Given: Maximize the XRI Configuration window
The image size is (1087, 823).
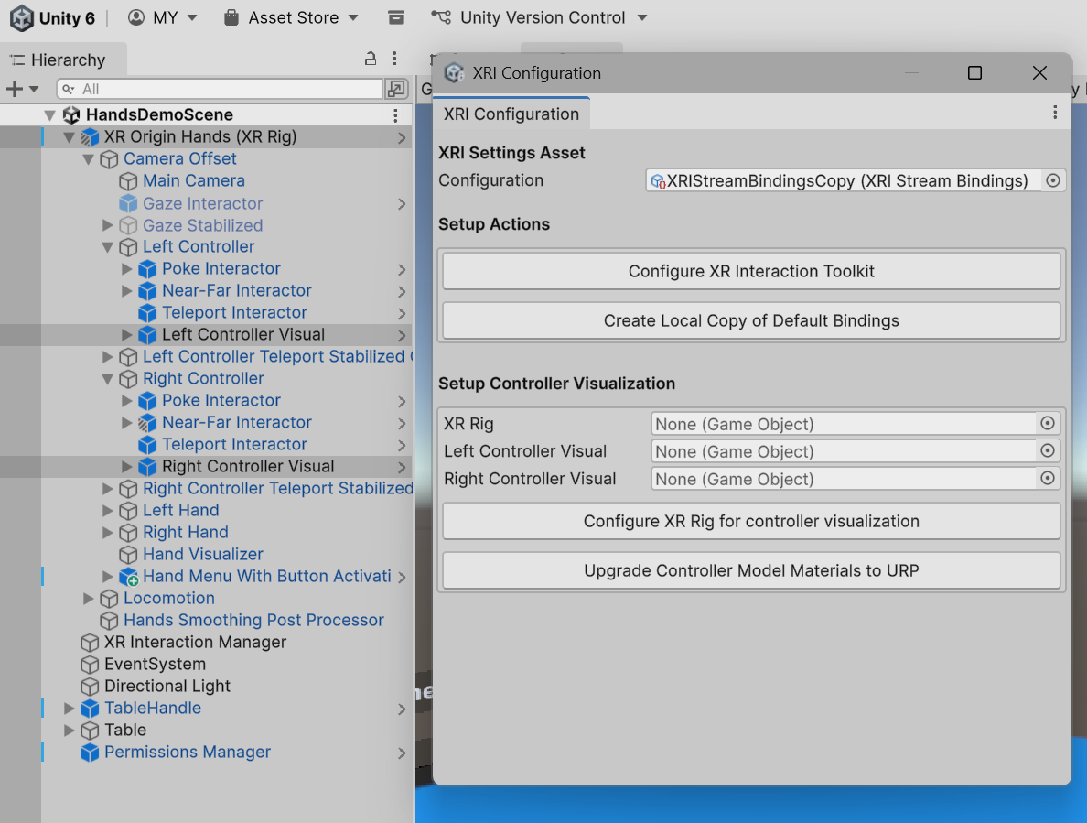Looking at the screenshot, I should 974,73.
